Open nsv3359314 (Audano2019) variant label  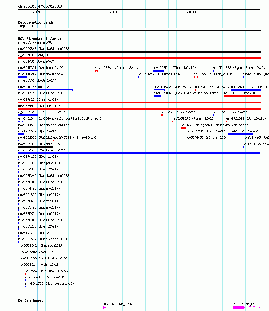[39, 264]
